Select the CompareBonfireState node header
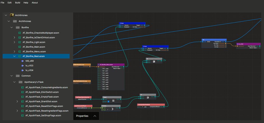Image resolution: width=264 pixels, height=123 pixels. pyautogui.click(x=151, y=105)
